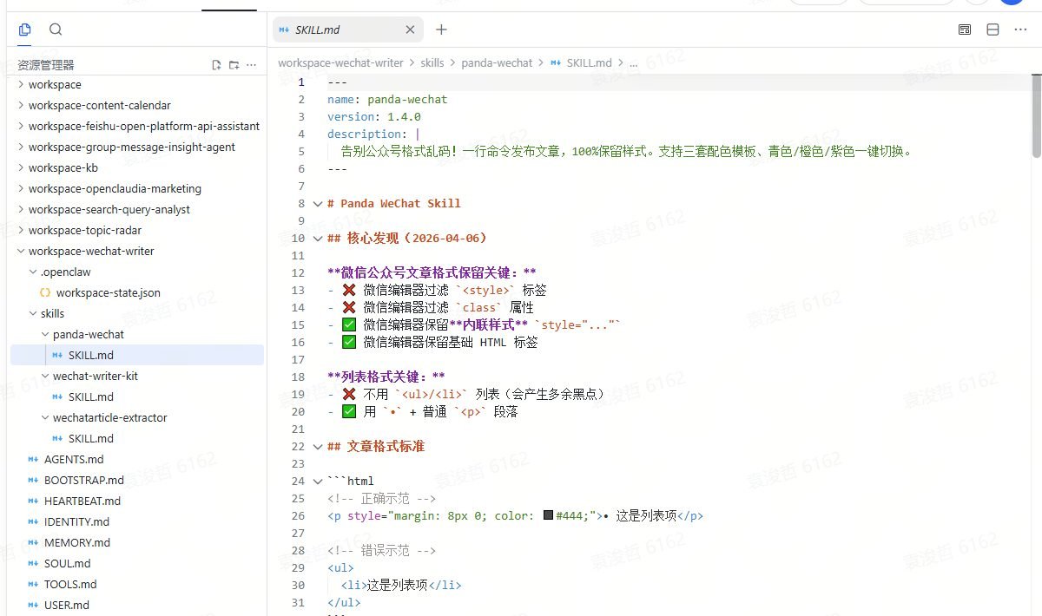
Task: Add a new editor tab with plus
Action: click(x=441, y=29)
